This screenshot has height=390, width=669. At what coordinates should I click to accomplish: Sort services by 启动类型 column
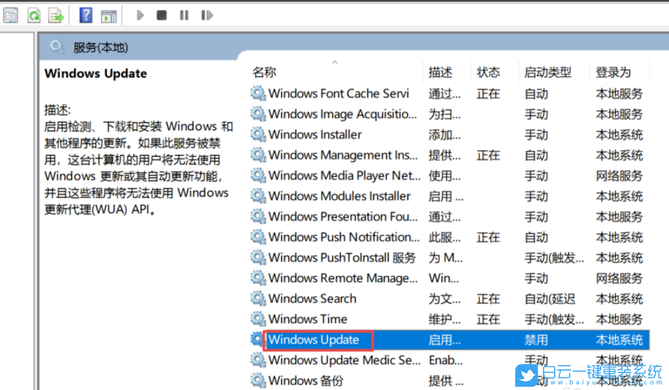(x=549, y=72)
